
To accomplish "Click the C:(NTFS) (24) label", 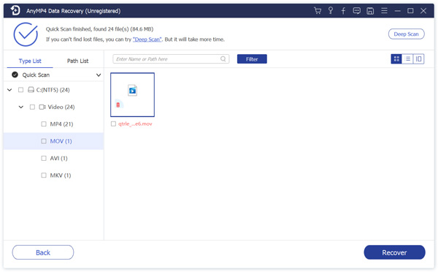I will click(53, 90).
